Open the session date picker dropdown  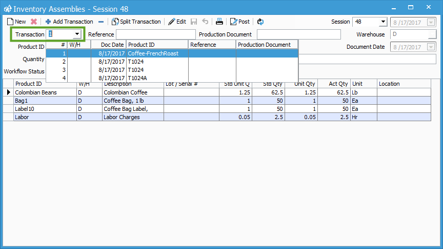[x=431, y=22]
